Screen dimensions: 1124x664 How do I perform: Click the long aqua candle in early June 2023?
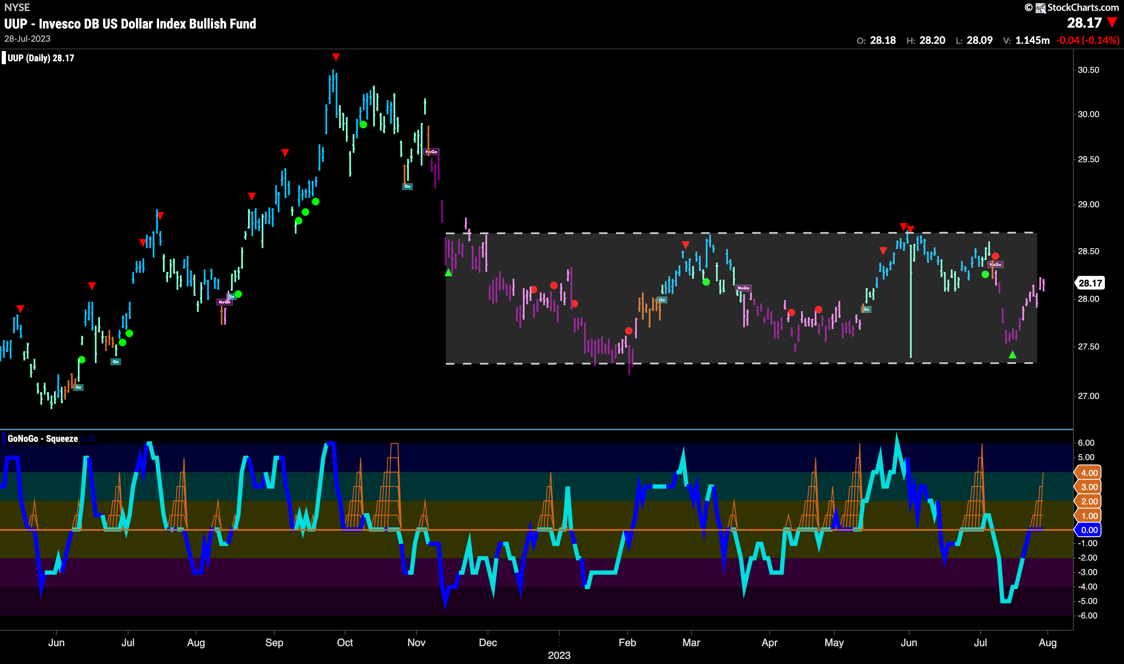(x=911, y=301)
